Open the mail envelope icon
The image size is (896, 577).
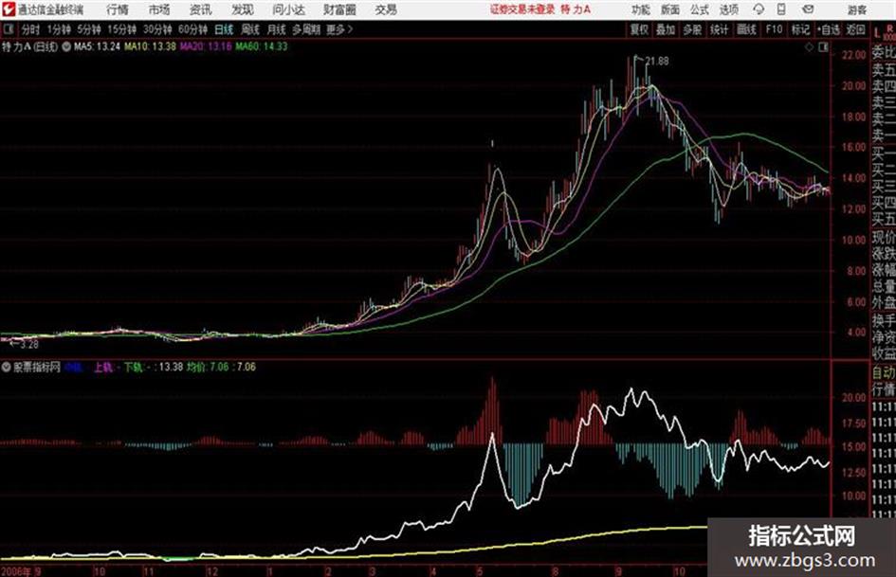[x=808, y=9]
